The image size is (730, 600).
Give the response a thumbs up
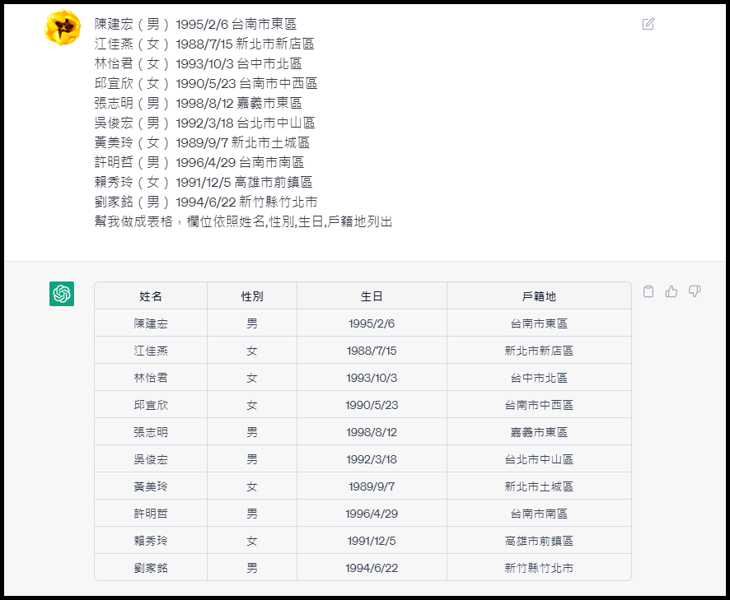[x=672, y=291]
